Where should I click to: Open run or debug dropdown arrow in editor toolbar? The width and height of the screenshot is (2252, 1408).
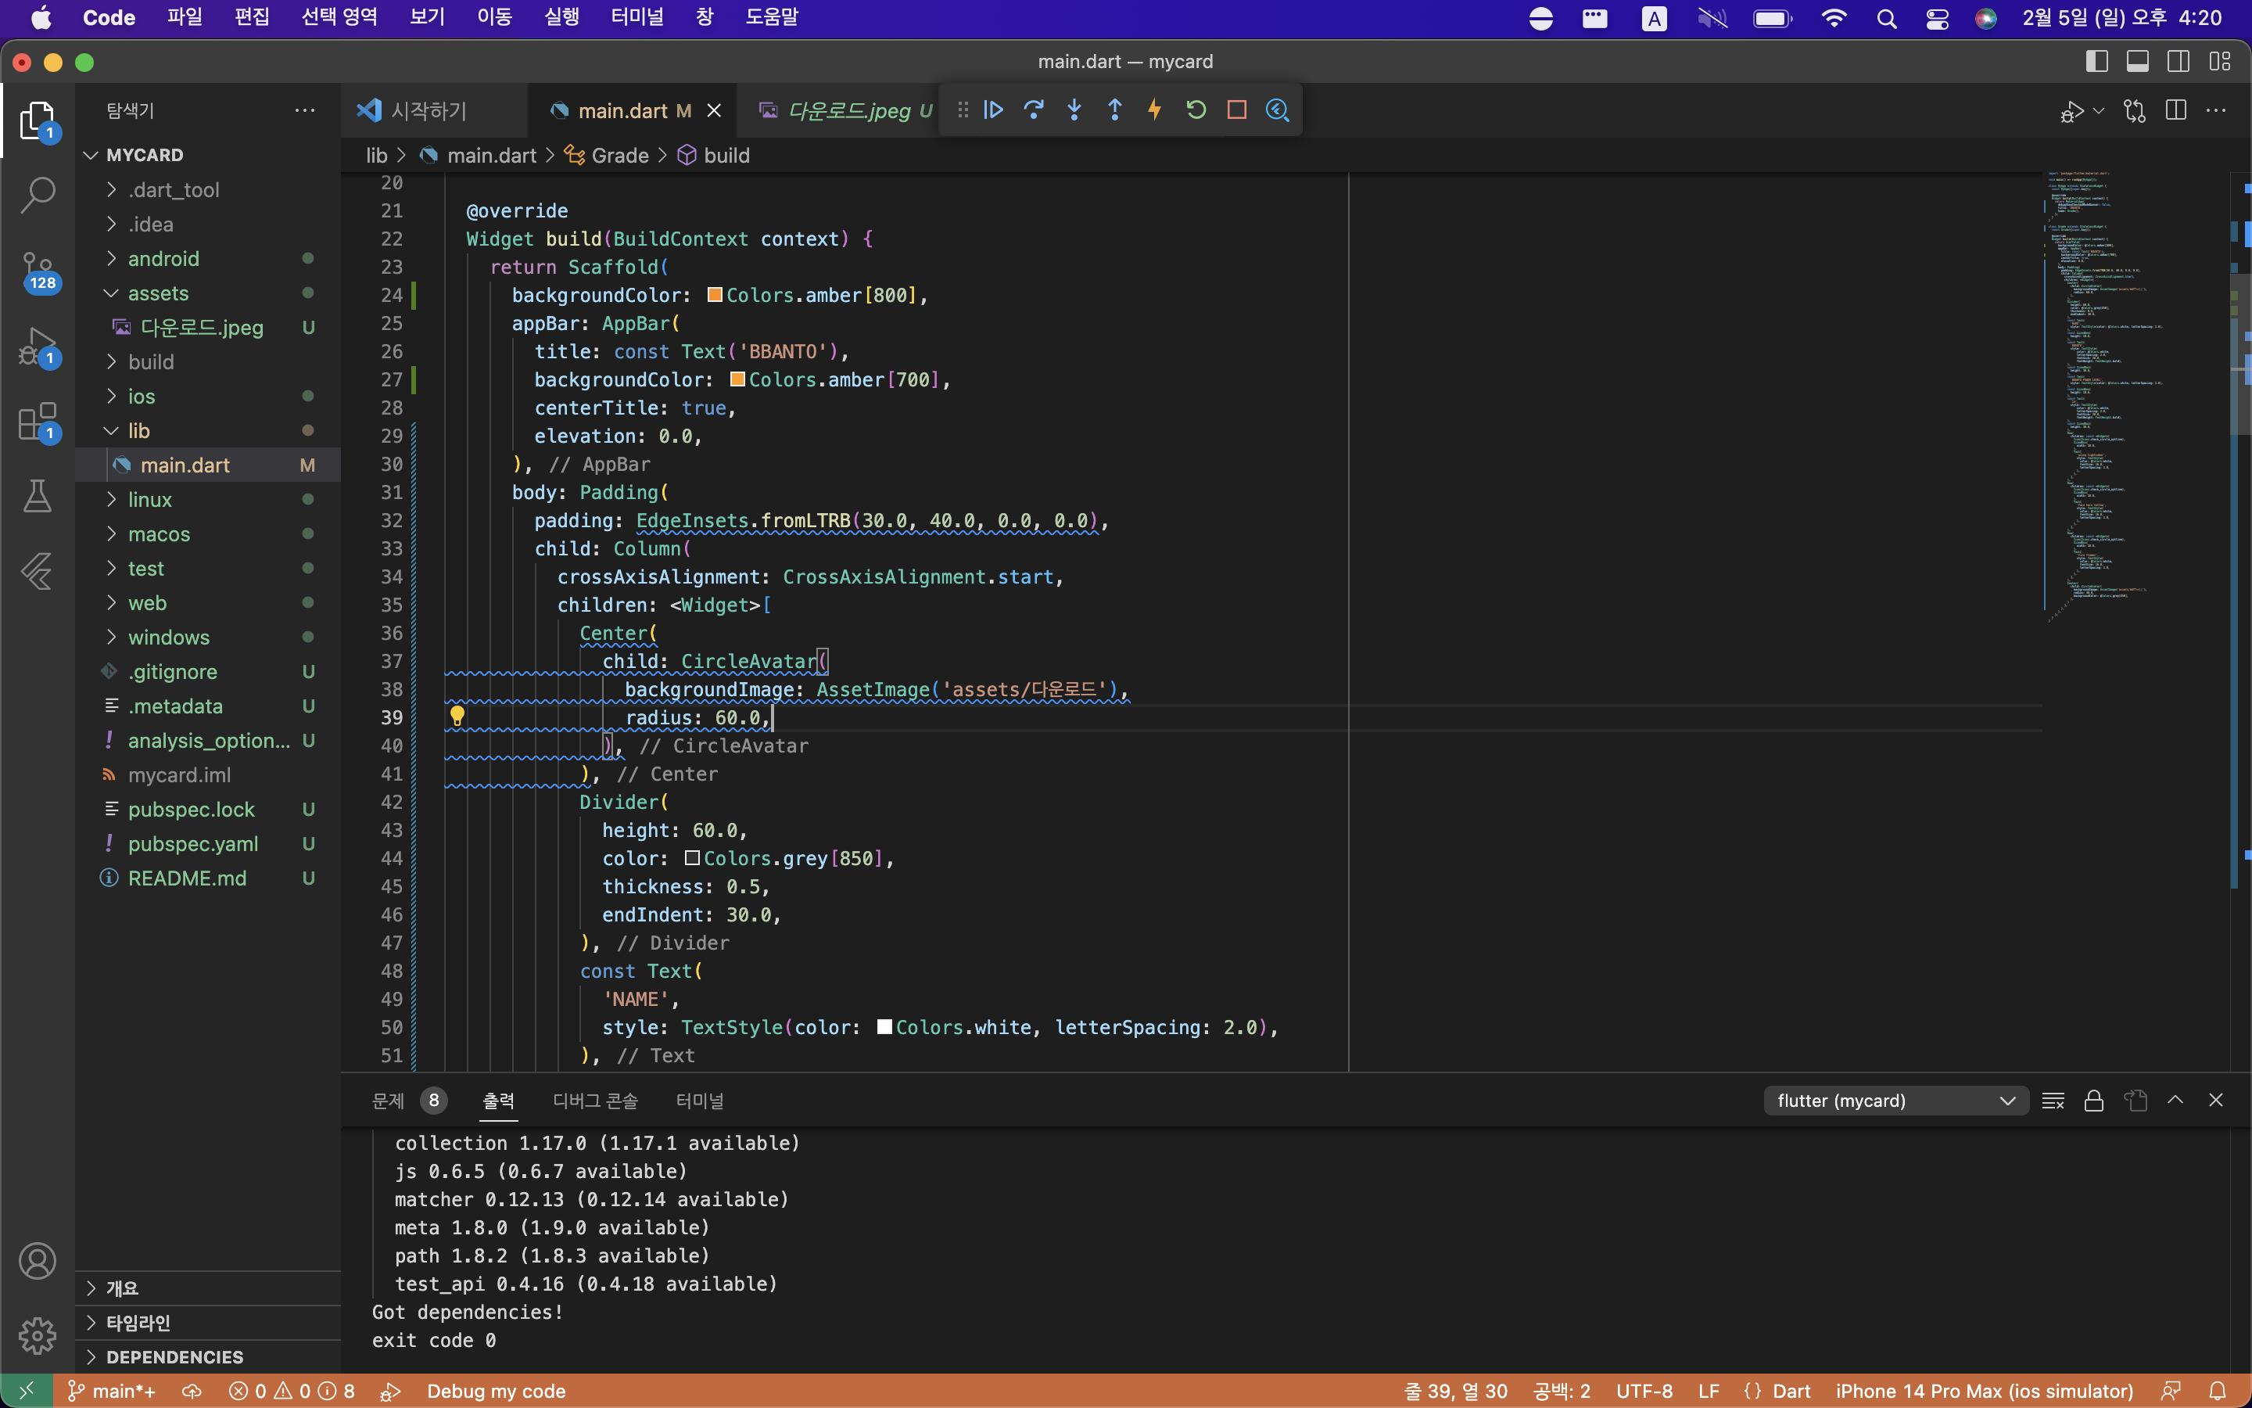click(x=2100, y=111)
